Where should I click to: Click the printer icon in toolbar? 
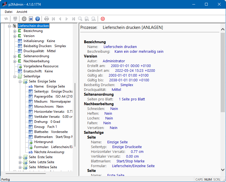tap(47, 19)
